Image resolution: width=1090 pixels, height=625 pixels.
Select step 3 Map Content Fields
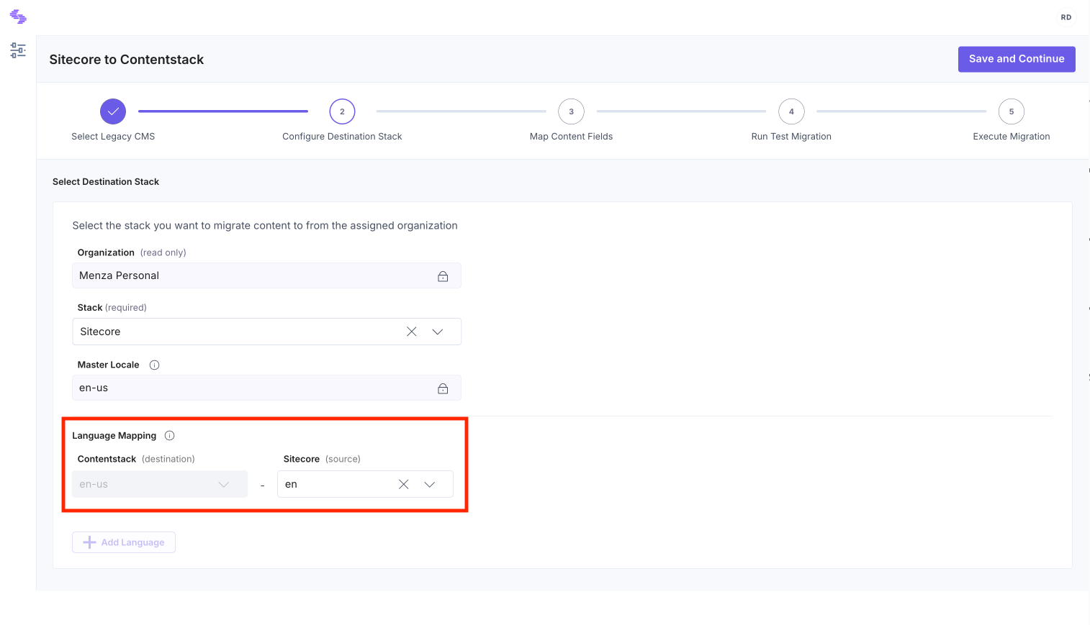click(x=571, y=111)
